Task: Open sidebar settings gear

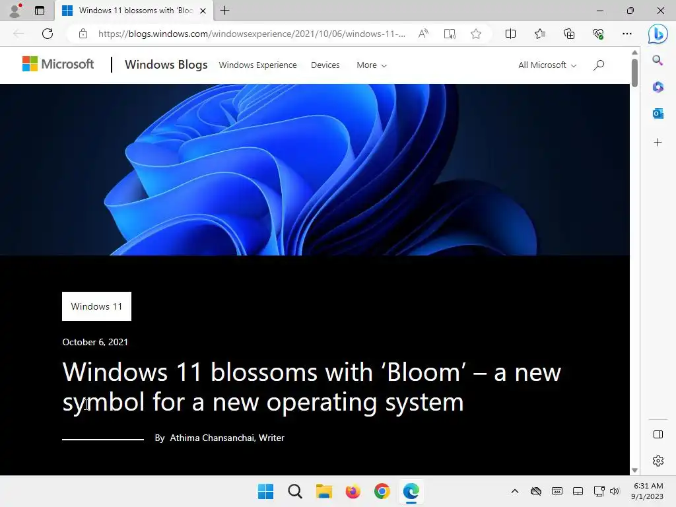Action: (658, 461)
